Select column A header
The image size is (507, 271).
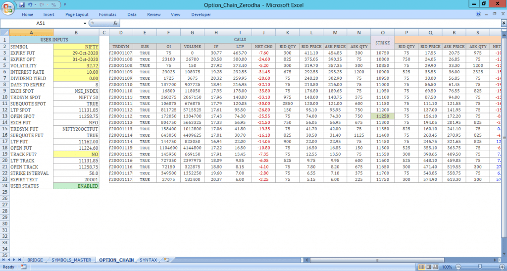pos(31,32)
